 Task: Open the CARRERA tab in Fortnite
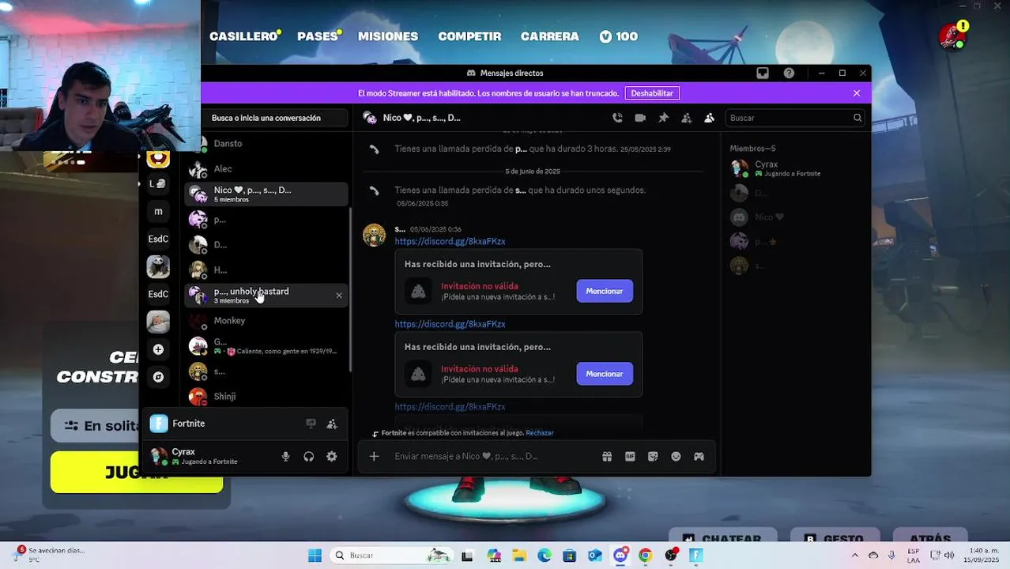[x=550, y=36]
